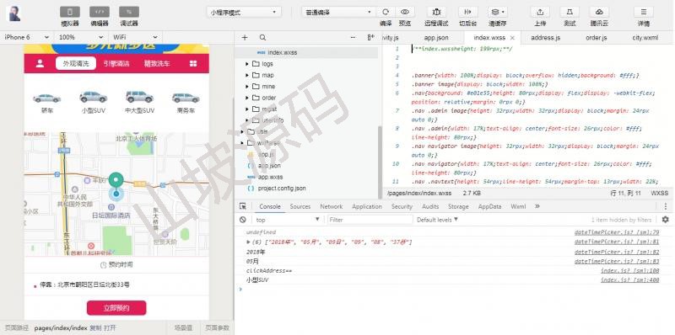Open remote debugging bug icon

coord(436,12)
